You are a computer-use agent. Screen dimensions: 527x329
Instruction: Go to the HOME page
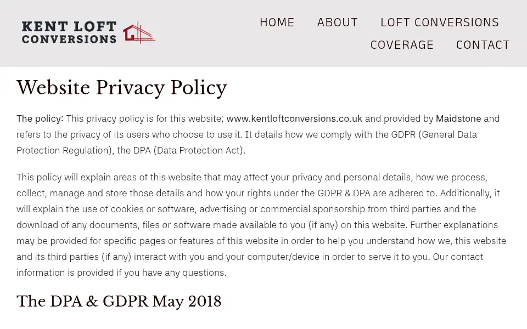pos(277,22)
